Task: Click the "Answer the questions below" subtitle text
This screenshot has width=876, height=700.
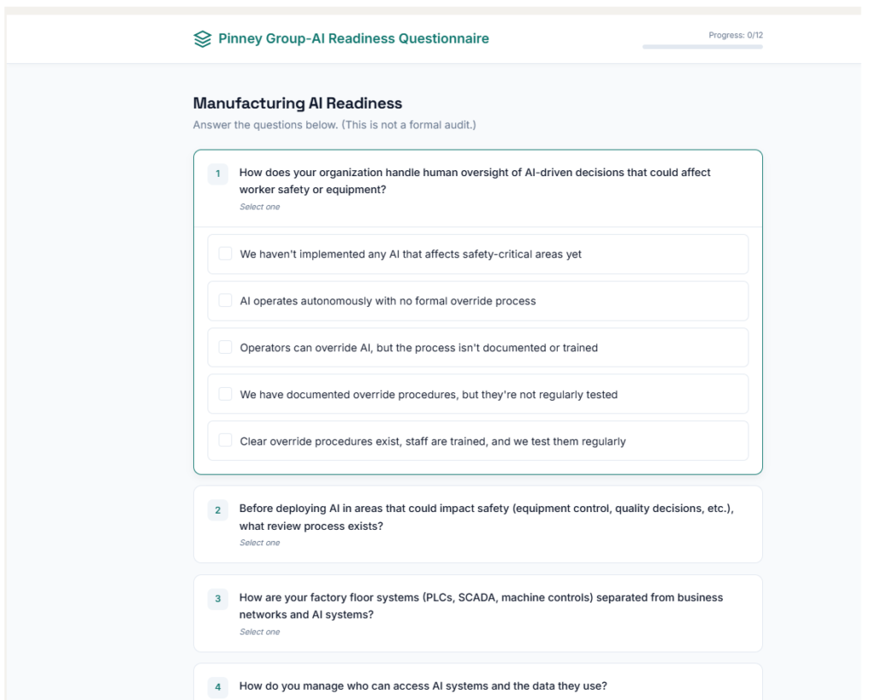Action: 334,126
